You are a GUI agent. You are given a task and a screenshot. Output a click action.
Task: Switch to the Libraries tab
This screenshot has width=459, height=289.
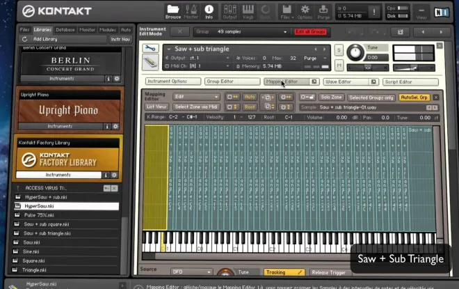click(x=42, y=30)
